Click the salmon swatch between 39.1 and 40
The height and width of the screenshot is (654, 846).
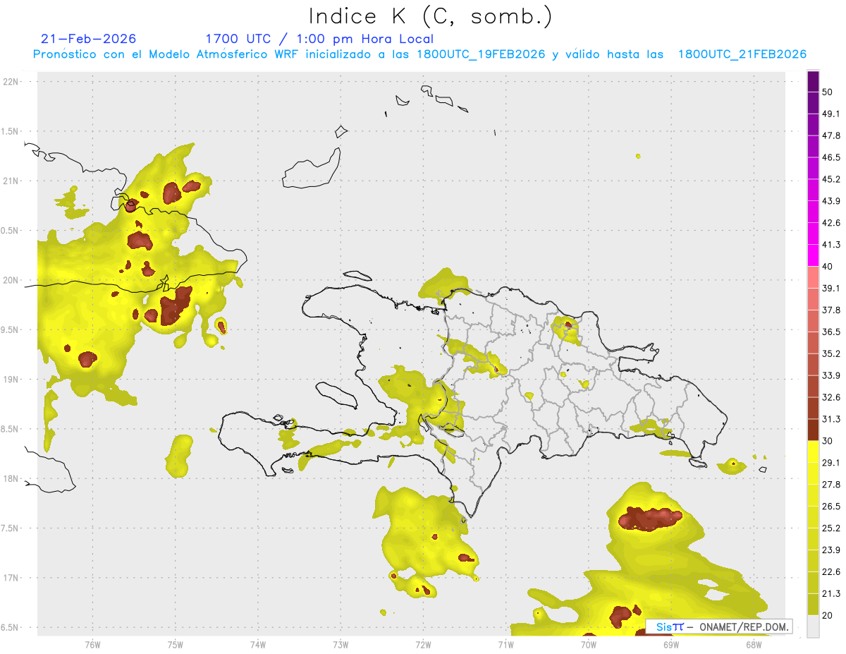(813, 277)
